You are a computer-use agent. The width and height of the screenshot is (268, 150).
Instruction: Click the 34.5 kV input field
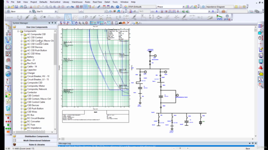(144, 11)
